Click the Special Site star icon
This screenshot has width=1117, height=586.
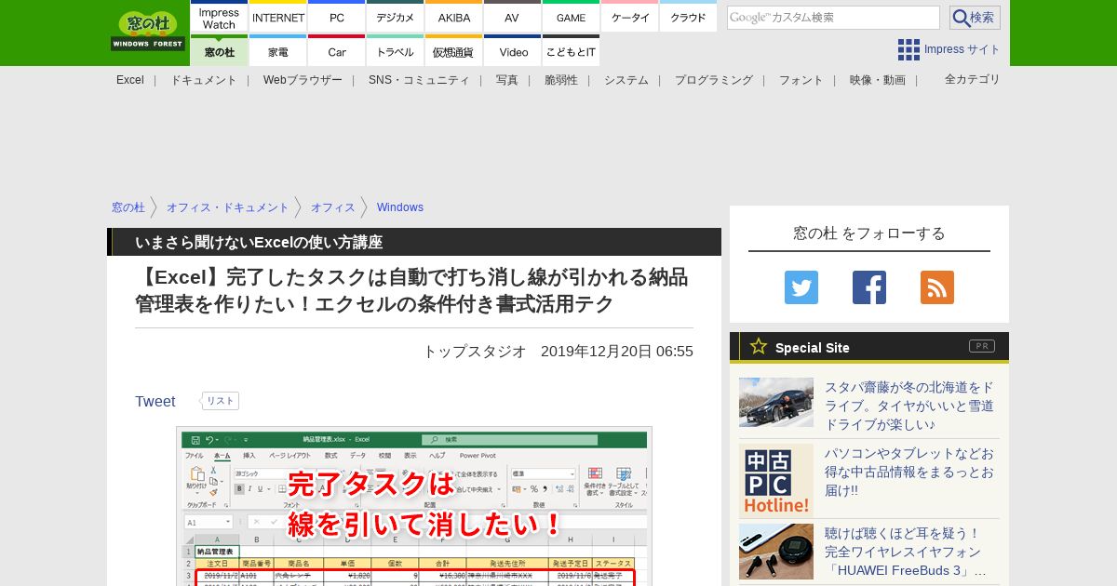click(759, 346)
